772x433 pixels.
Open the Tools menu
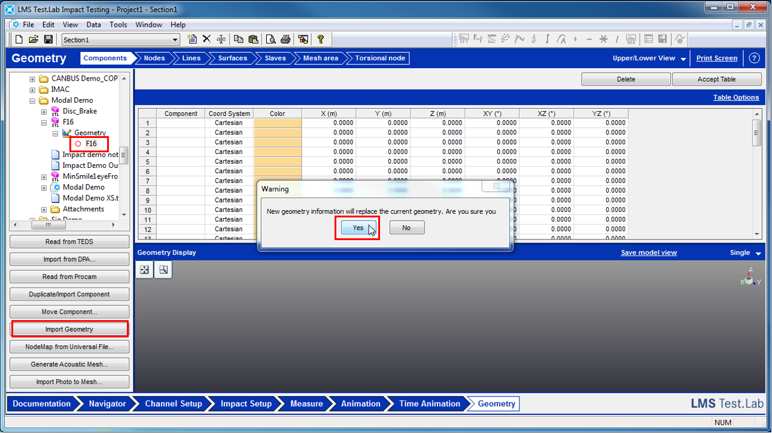coord(118,24)
